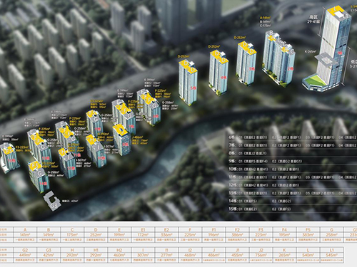The width and height of the screenshot is (357, 267).
Task: Click the D 252m² unit type cell
Action: click(x=96, y=234)
